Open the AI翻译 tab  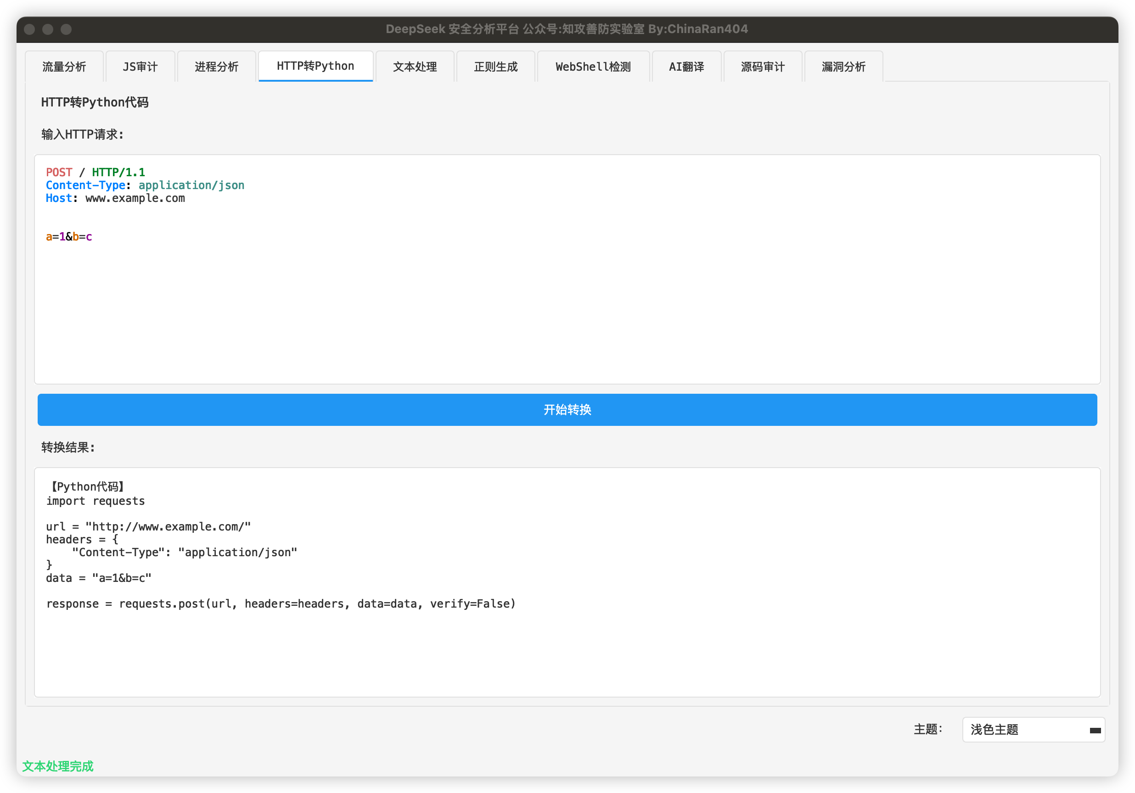tap(686, 67)
